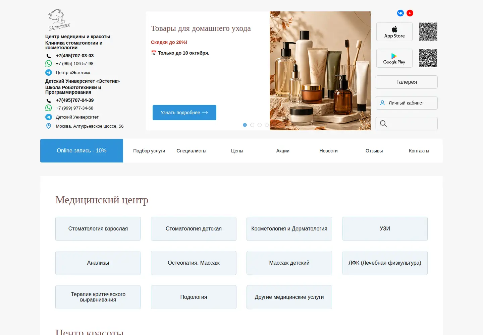Open Специалисты menu item
Viewport: 483px width, 335px height.
[x=192, y=151]
